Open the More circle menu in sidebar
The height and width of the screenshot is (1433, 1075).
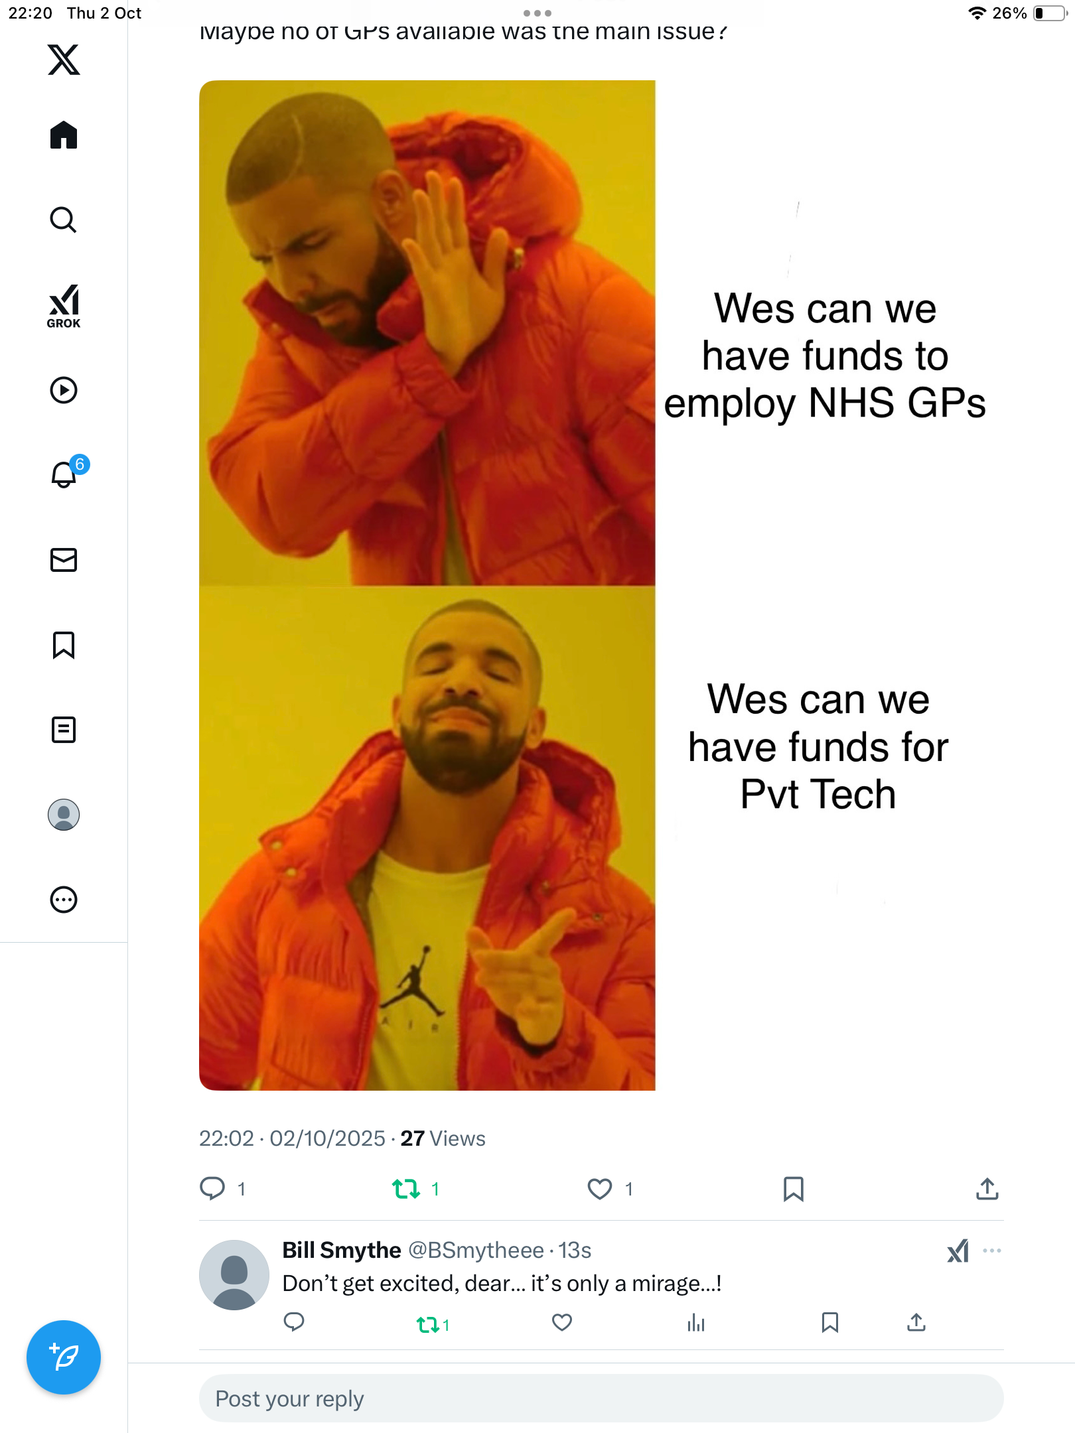pyautogui.click(x=64, y=900)
